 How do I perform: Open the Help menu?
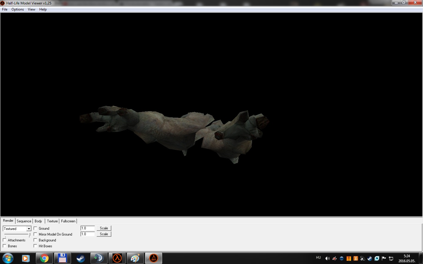pyautogui.click(x=43, y=9)
